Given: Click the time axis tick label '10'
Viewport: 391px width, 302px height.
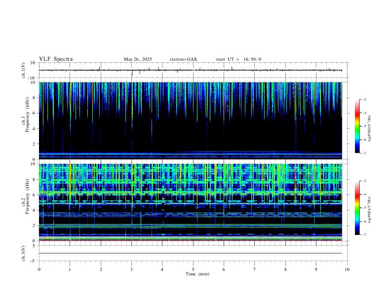Looking at the screenshot, I should (x=347, y=269).
